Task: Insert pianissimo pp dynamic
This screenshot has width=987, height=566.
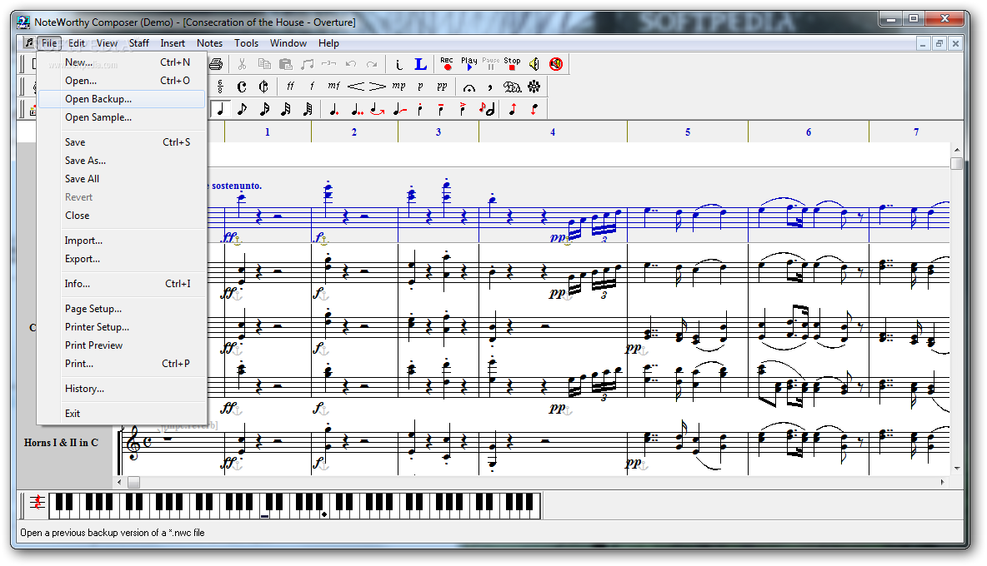Action: click(x=442, y=87)
